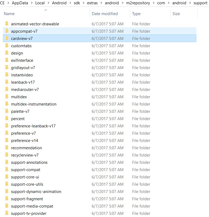Sort by Size column header
Image resolution: width=209 pixels, height=217 pixels.
pos(176,14)
